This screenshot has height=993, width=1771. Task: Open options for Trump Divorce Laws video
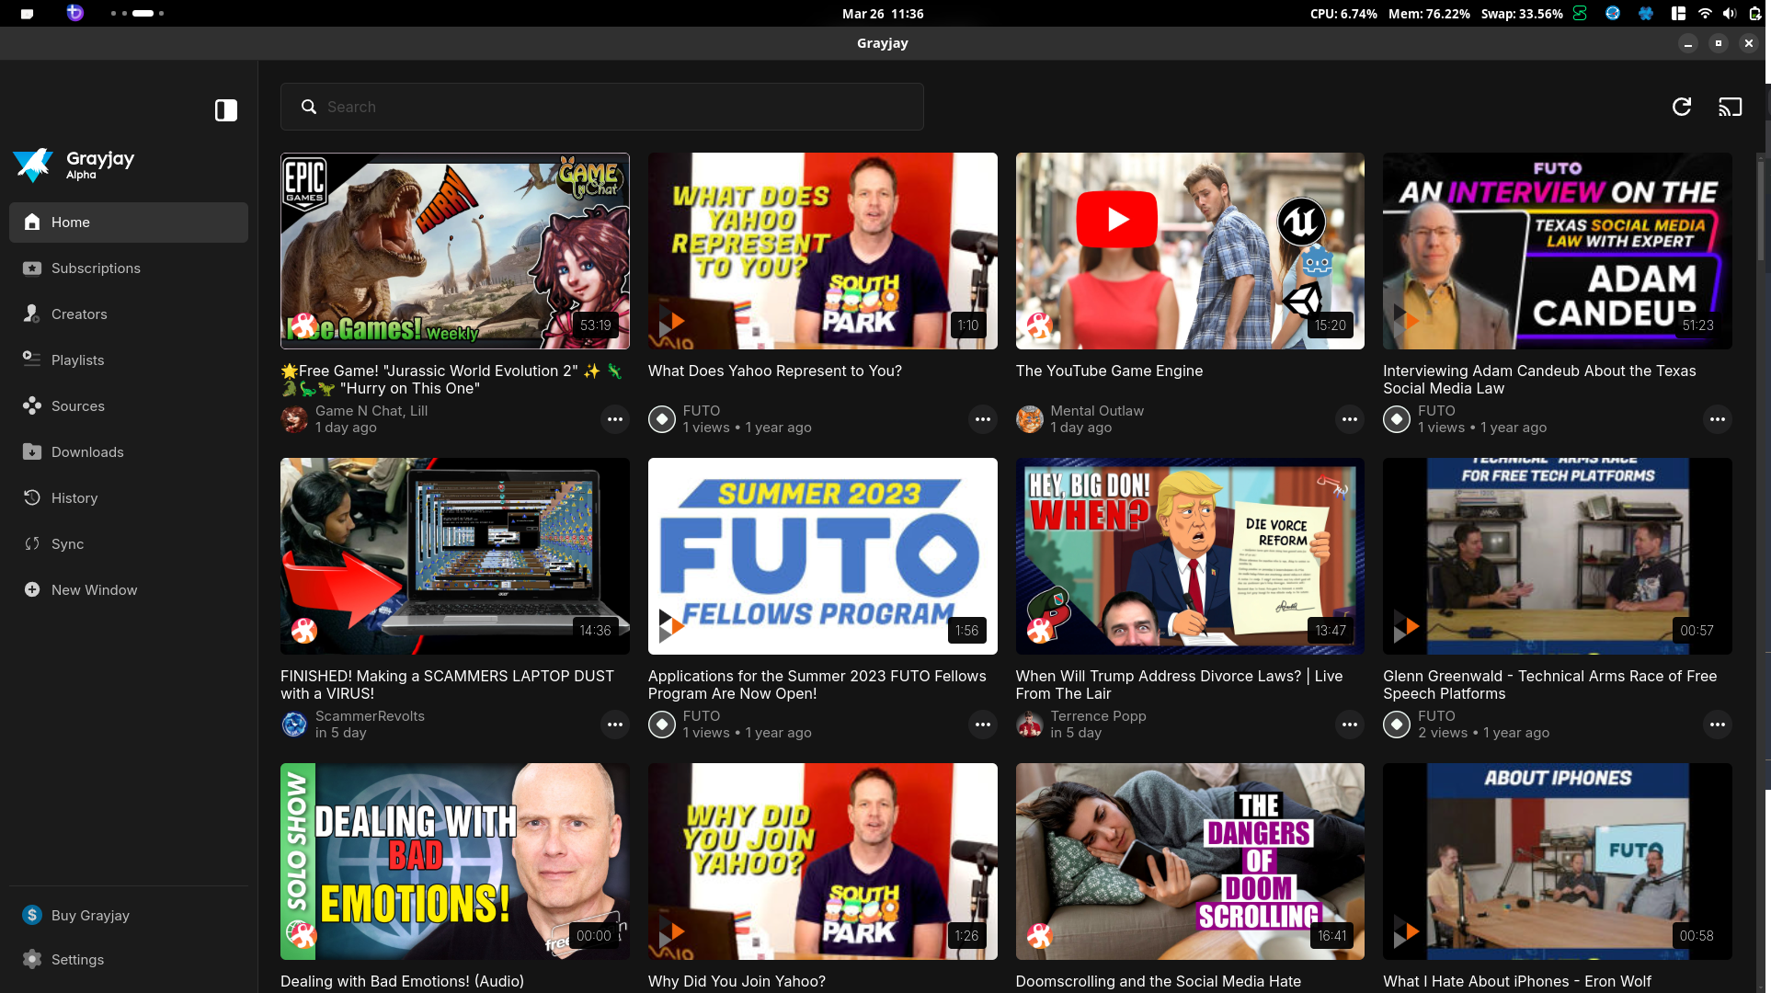point(1350,725)
